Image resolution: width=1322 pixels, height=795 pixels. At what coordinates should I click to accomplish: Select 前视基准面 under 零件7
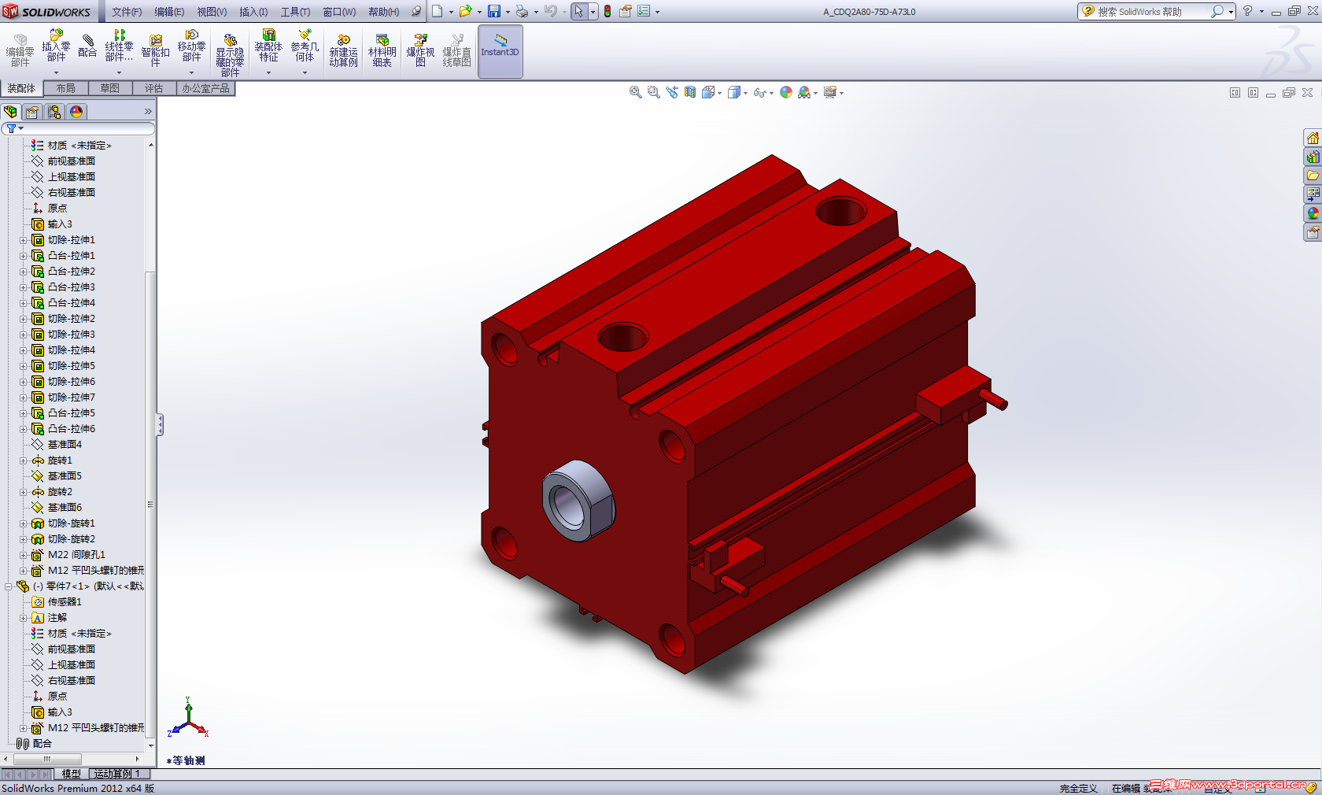coord(71,649)
